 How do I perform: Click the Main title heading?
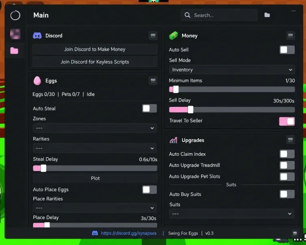pos(41,15)
